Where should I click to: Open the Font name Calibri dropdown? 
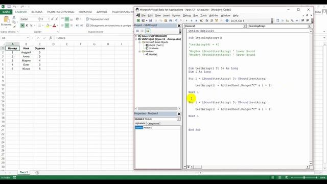click(x=38, y=19)
